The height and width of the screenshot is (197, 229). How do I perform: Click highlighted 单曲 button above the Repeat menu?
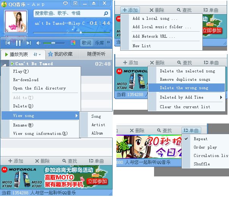pos(191,130)
